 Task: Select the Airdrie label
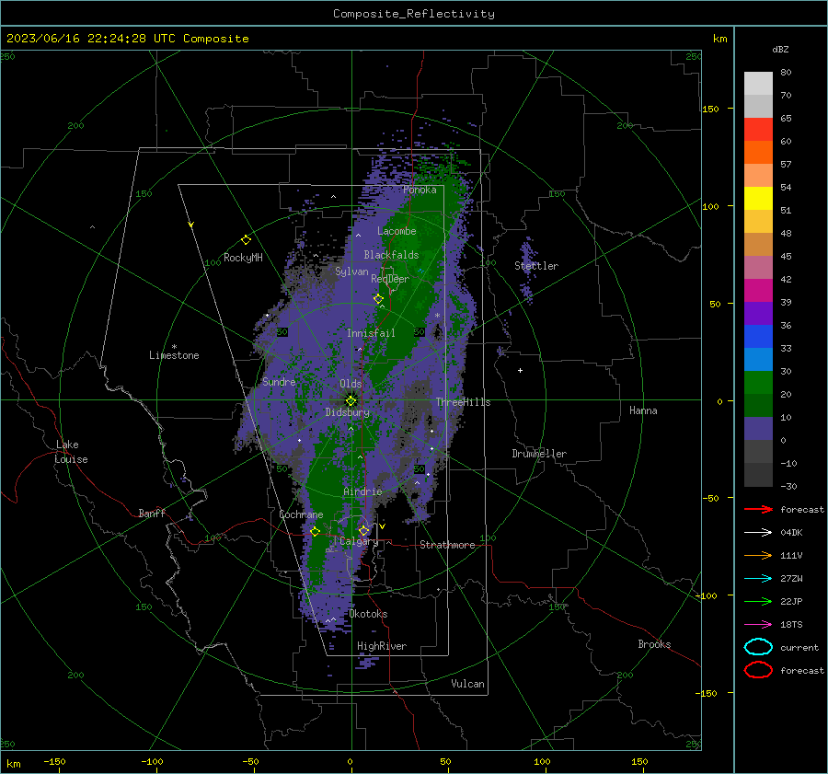point(362,491)
